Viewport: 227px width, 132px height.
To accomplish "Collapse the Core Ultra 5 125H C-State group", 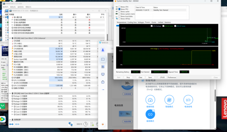I will click(x=10, y=93).
